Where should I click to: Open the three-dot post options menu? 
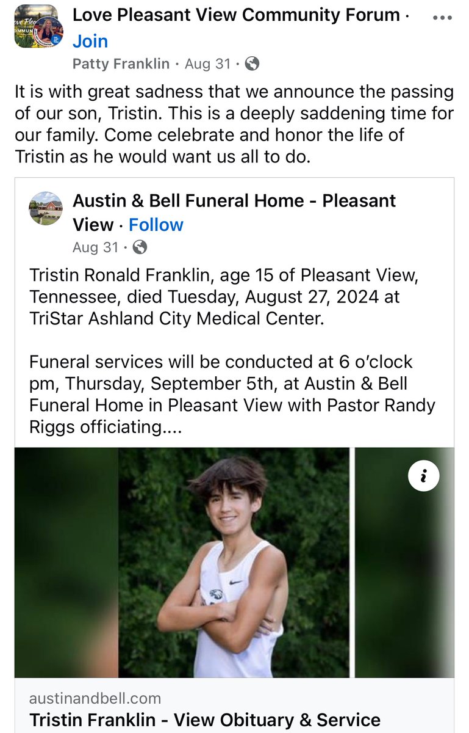[442, 18]
